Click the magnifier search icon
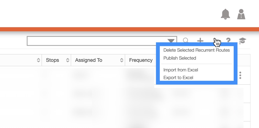This screenshot has height=128, width=259. click(186, 41)
